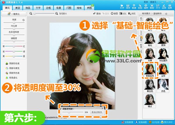Switch to the 边框 tab

point(48,8)
